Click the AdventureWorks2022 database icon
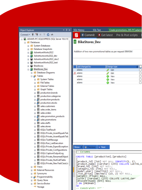 31,52
